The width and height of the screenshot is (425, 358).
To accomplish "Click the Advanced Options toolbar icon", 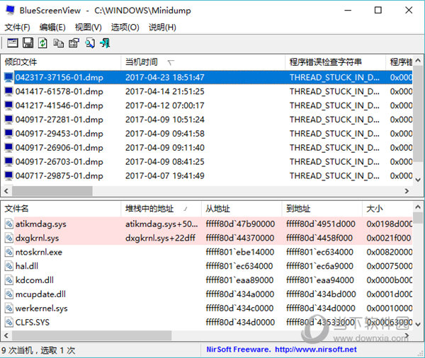I will [x=13, y=44].
